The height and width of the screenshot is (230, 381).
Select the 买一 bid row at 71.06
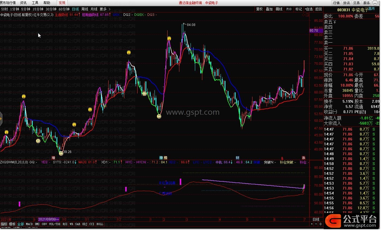click(x=352, y=49)
